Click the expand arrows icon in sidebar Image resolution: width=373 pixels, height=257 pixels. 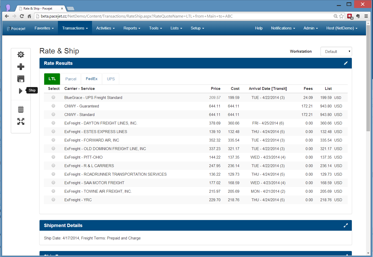coord(21,121)
